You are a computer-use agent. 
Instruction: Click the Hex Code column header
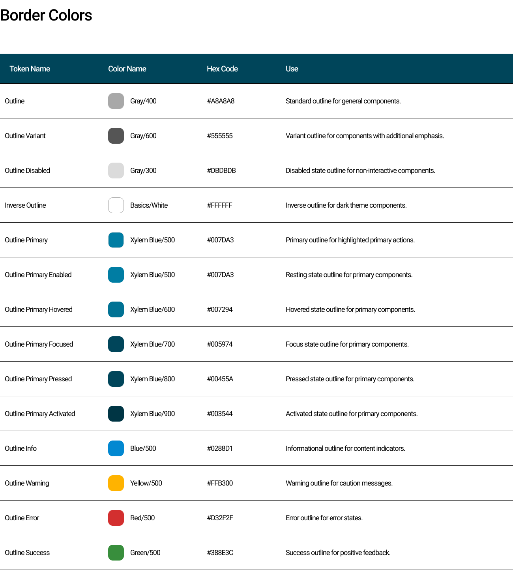pyautogui.click(x=222, y=69)
